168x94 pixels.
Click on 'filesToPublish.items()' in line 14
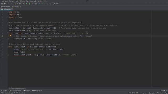point(43,47)
